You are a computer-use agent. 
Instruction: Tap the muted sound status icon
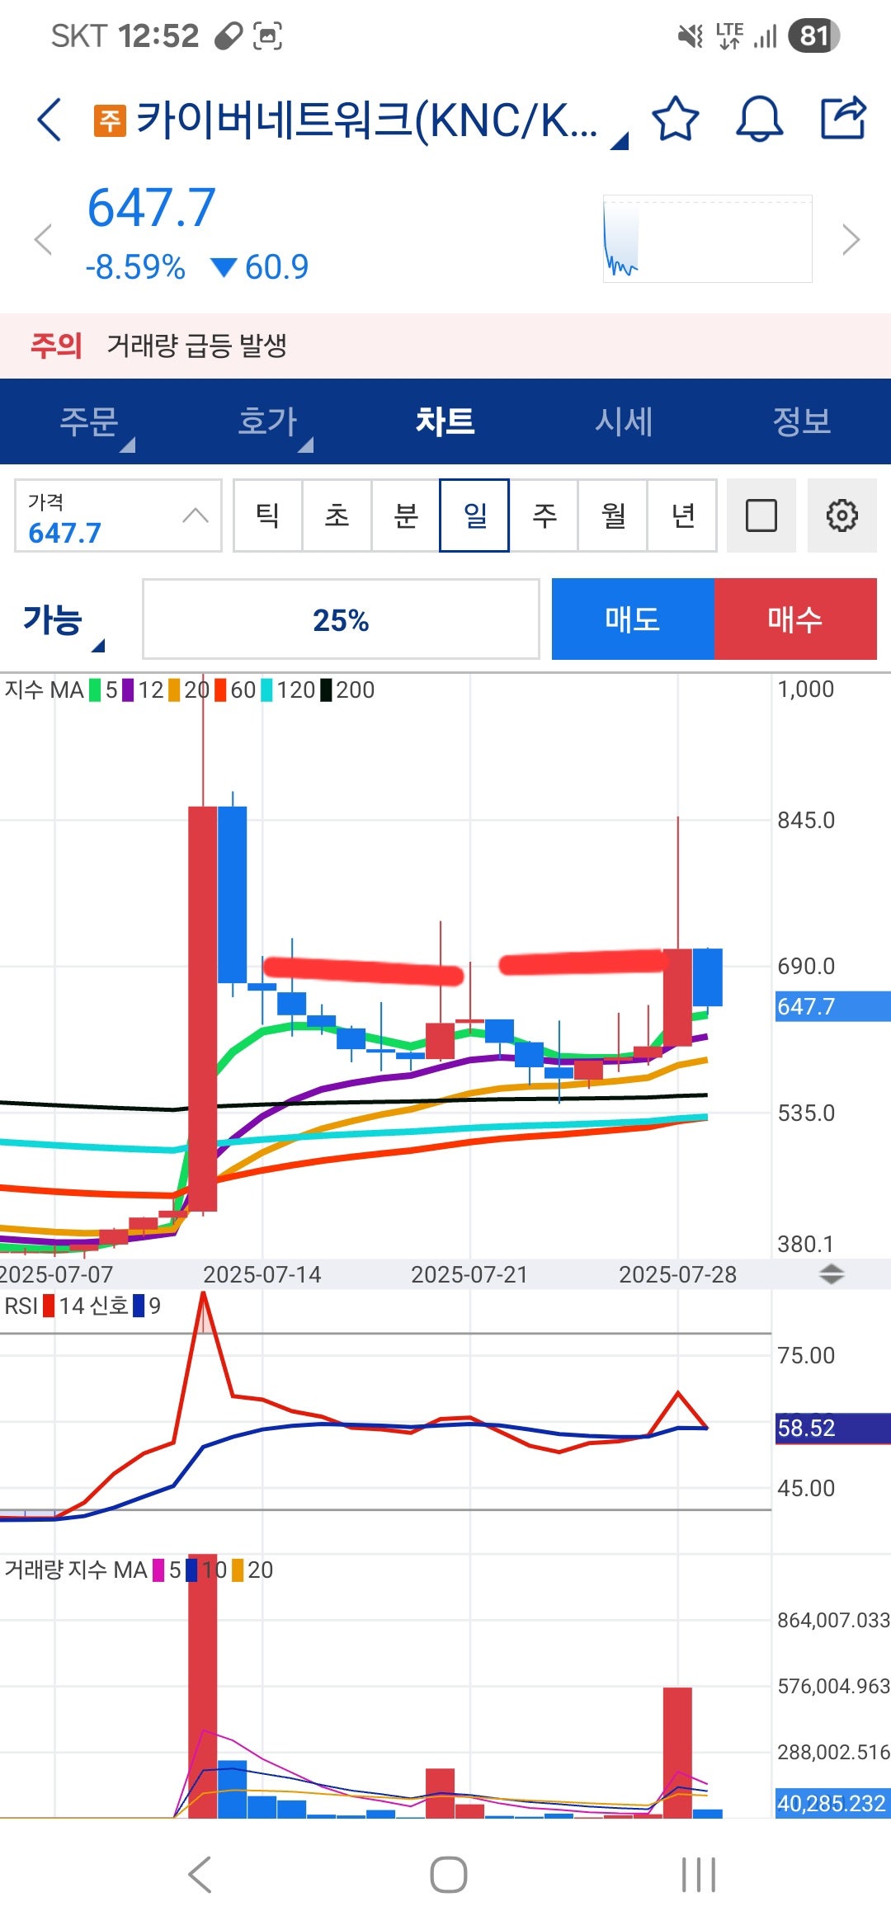pyautogui.click(x=690, y=35)
